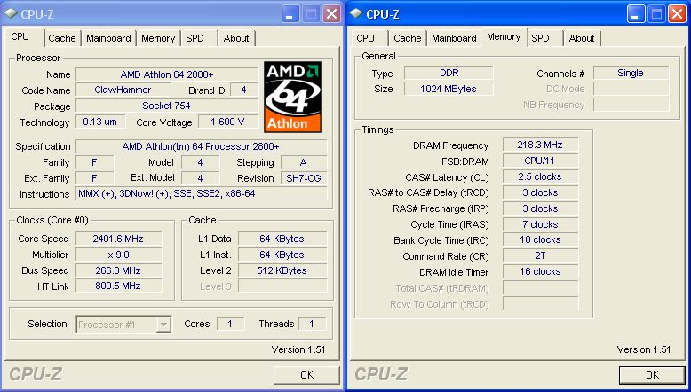The image size is (691, 392).
Task: Click OK button in left CPU-Z window
Action: click(306, 375)
